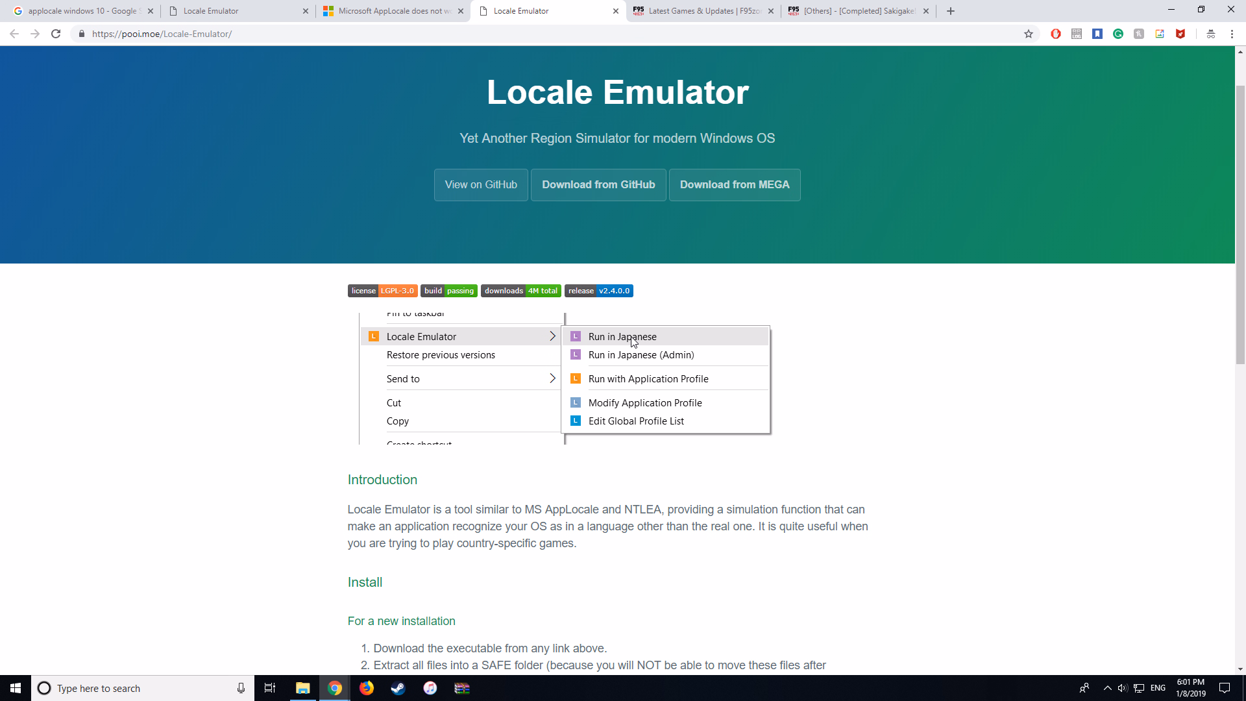Viewport: 1246px width, 701px height.
Task: Open Firefox from the taskbar
Action: [367, 688]
